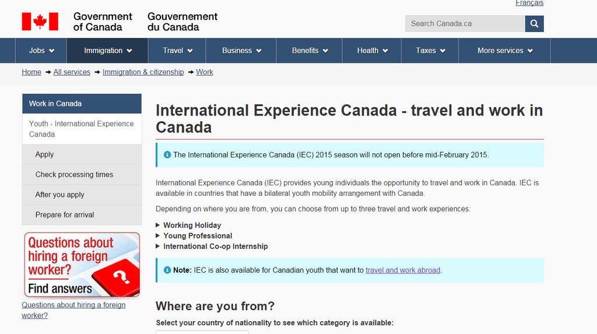Click the Search Canada.ca field
Screen dimensions: 597x334
coord(465,24)
